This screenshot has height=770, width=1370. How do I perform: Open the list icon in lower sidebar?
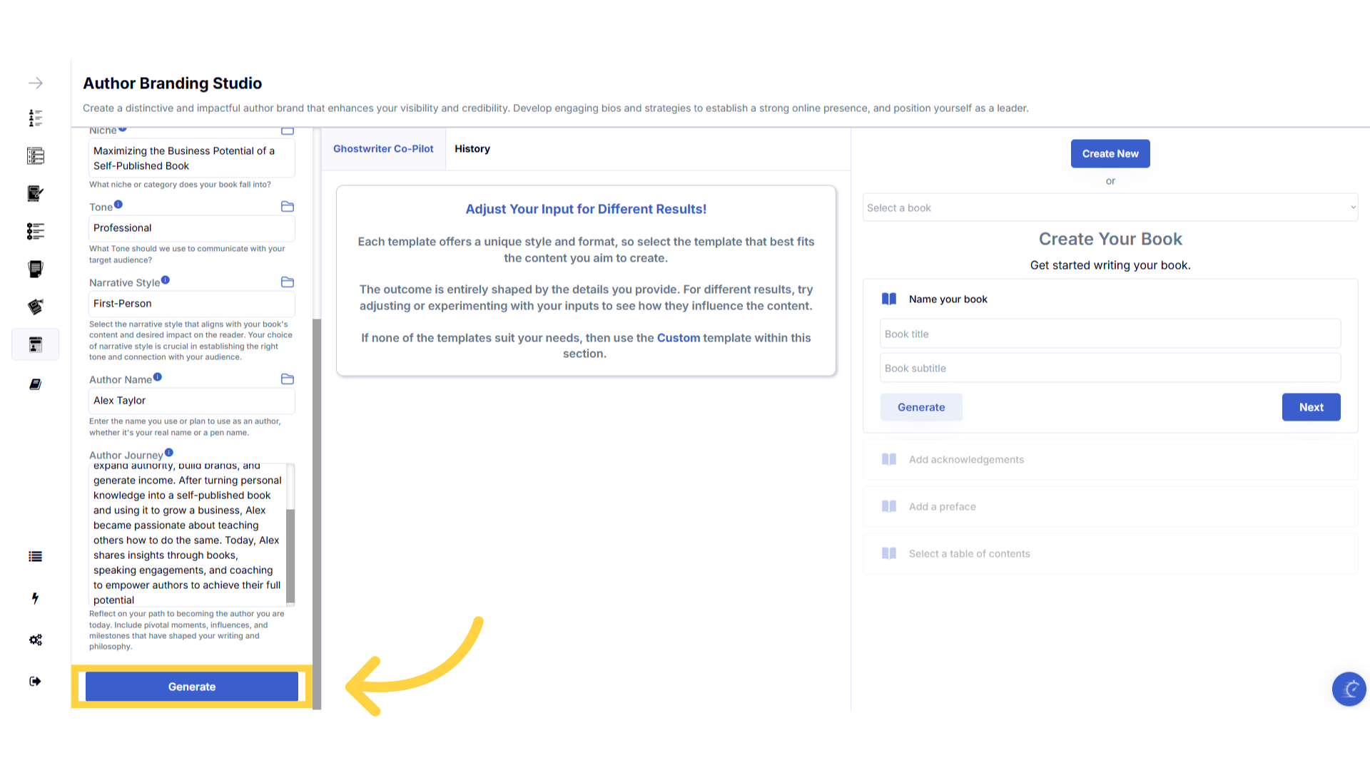tap(35, 557)
